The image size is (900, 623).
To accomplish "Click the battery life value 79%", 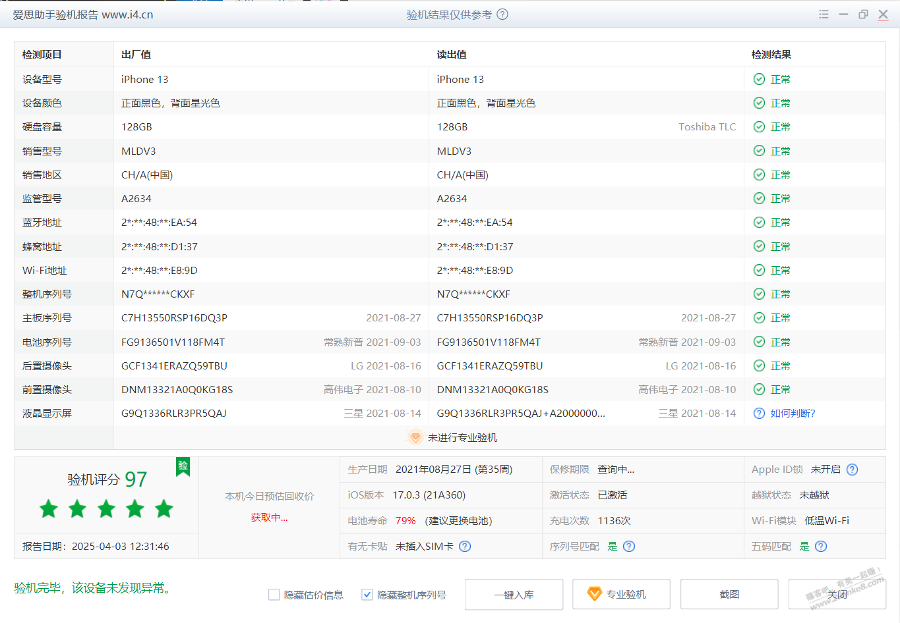I will point(405,520).
